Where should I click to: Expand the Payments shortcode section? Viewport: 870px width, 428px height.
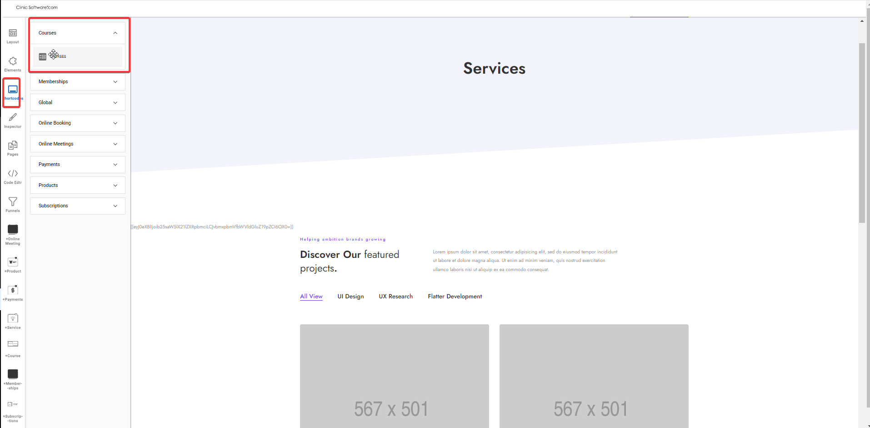pos(78,165)
